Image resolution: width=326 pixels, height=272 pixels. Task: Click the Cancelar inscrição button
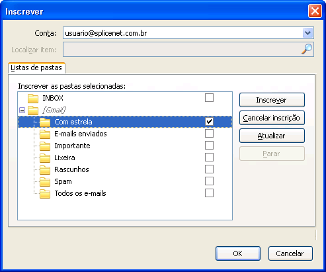tap(272, 118)
